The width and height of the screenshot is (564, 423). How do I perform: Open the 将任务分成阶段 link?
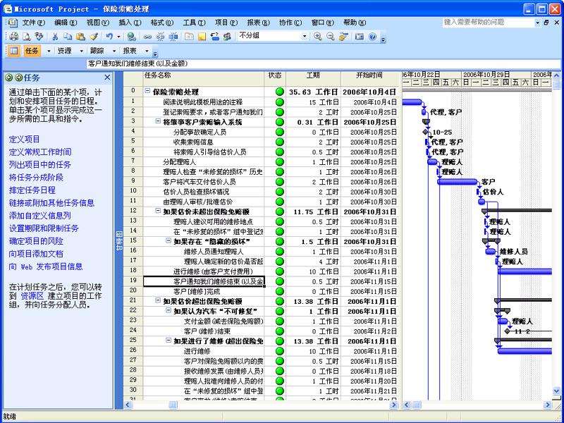click(x=36, y=178)
